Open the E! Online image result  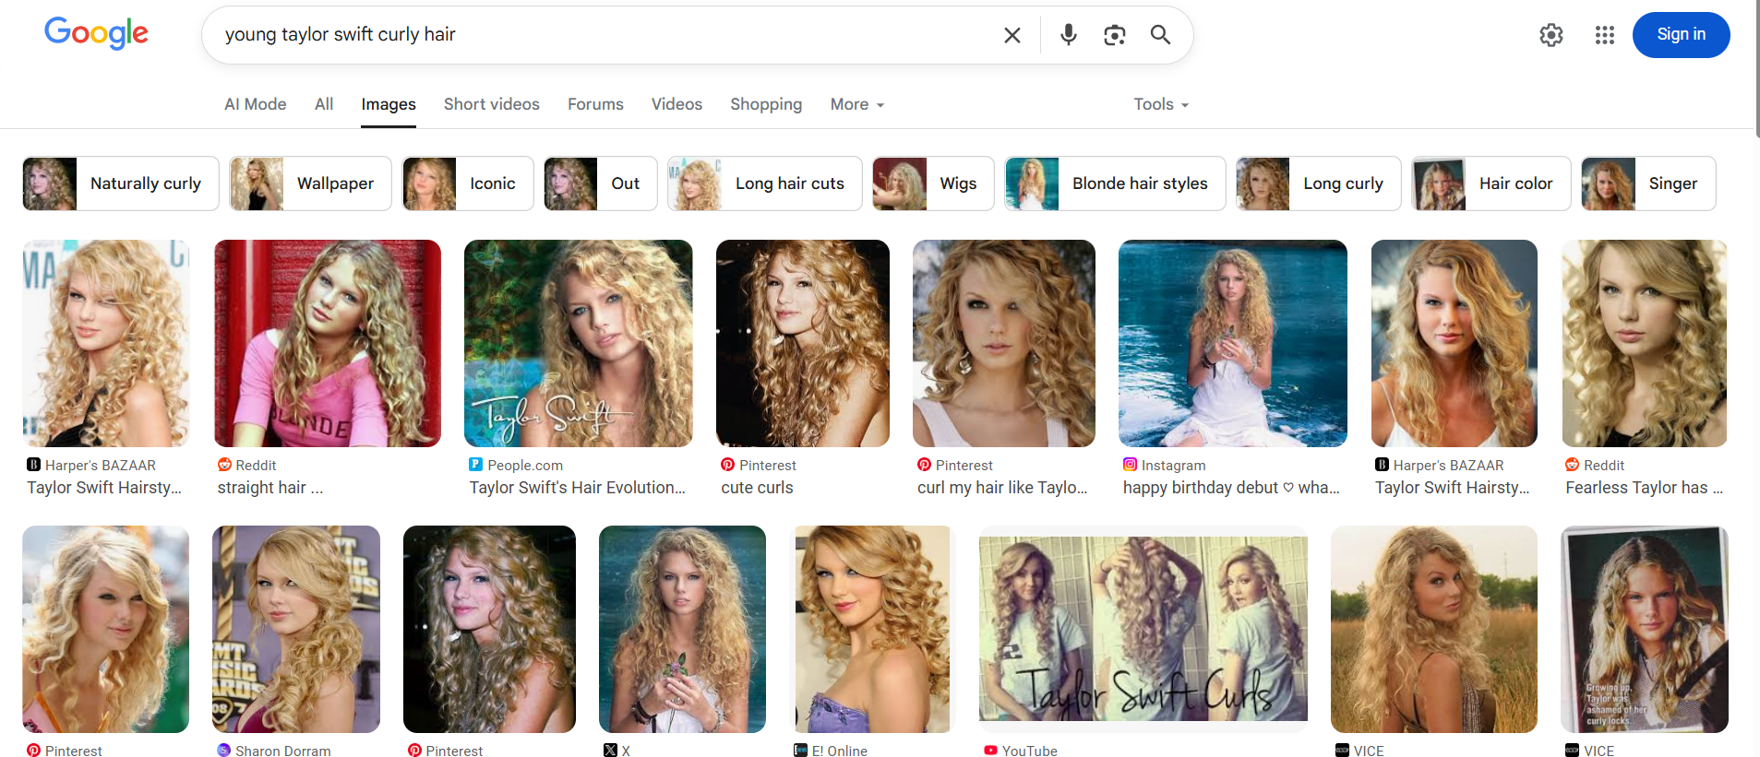(x=872, y=629)
